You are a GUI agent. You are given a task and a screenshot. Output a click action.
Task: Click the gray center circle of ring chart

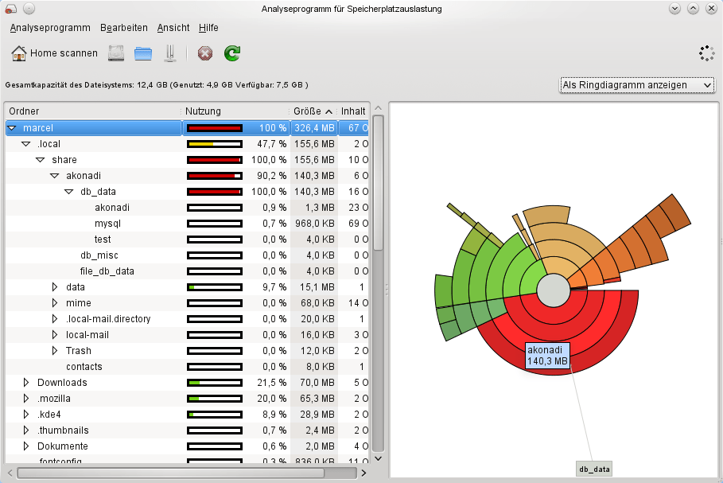click(x=554, y=290)
